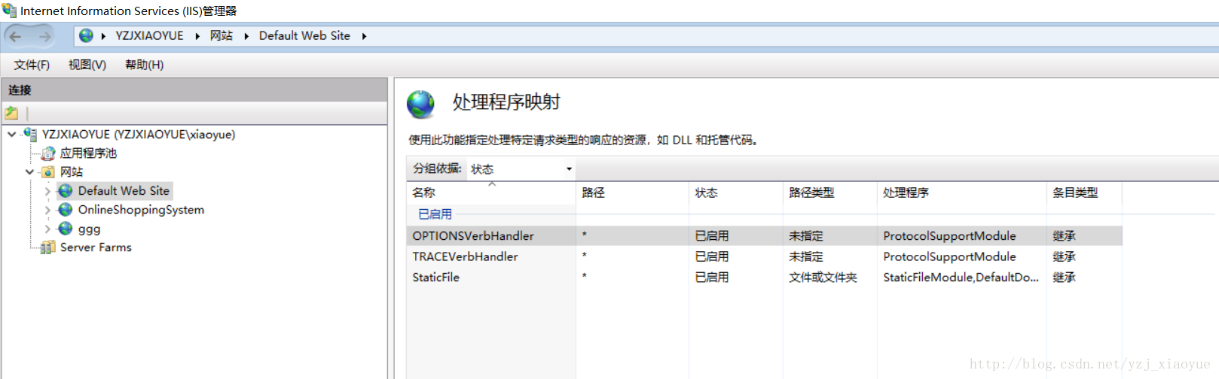
Task: Click StaticFileModule,DefaultDo... cell
Action: click(x=961, y=277)
